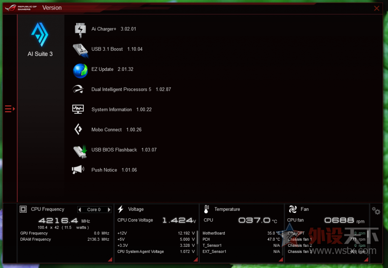Click the Mobo Connect 1.00.26 text
This screenshot has width=388, height=268.
tap(116, 130)
